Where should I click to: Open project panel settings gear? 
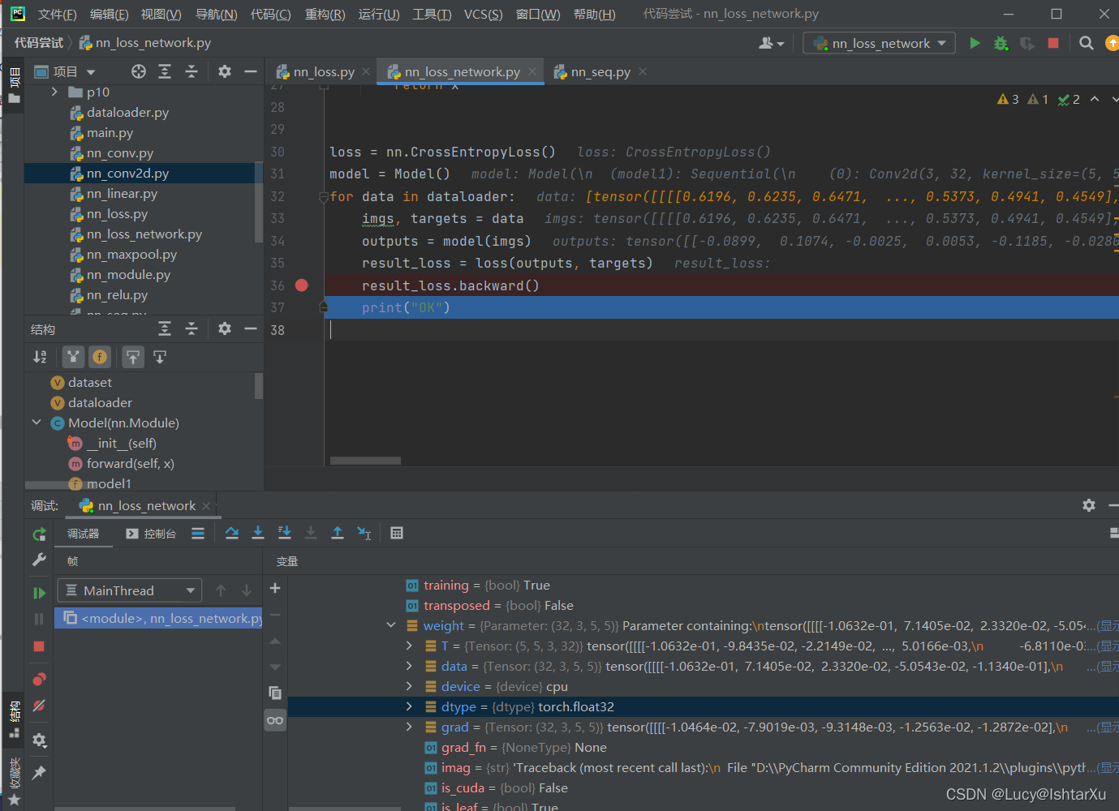(225, 71)
